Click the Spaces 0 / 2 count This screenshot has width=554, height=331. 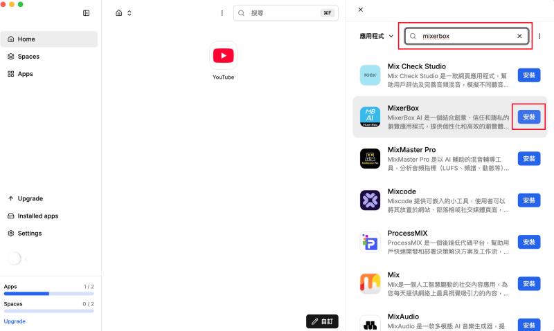89,304
